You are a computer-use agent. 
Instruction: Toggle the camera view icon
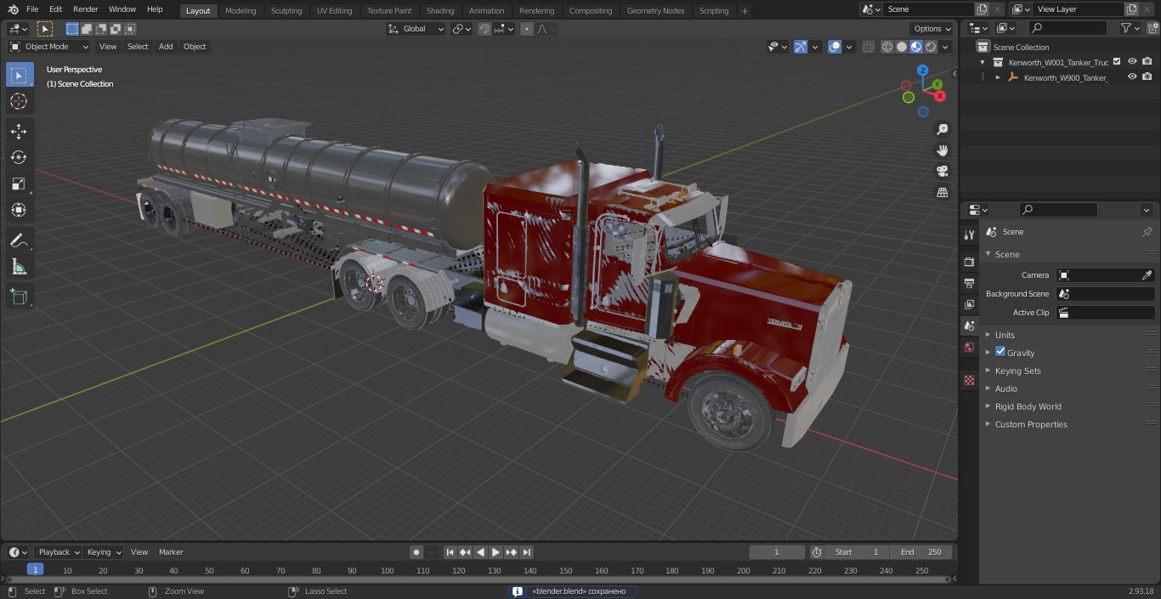942,172
